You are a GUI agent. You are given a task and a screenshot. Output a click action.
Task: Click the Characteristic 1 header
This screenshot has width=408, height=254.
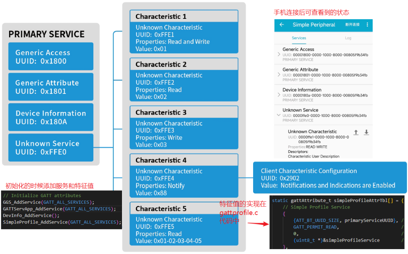coord(184,17)
